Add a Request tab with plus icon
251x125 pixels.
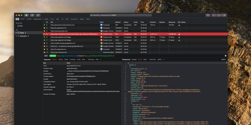coord(101,59)
